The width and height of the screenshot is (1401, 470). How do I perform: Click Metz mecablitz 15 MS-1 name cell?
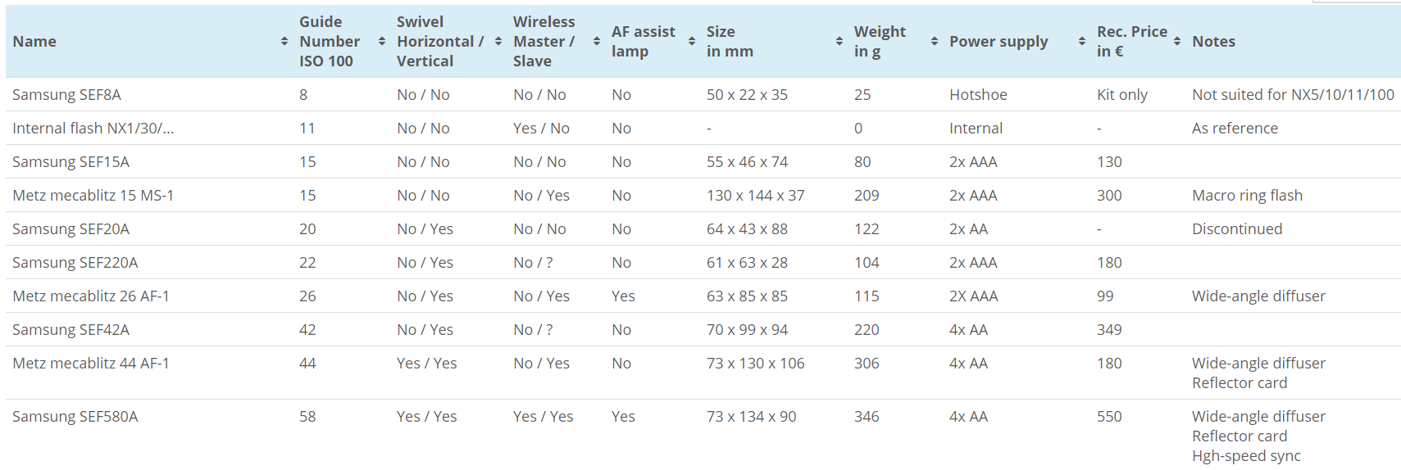pyautogui.click(x=93, y=196)
